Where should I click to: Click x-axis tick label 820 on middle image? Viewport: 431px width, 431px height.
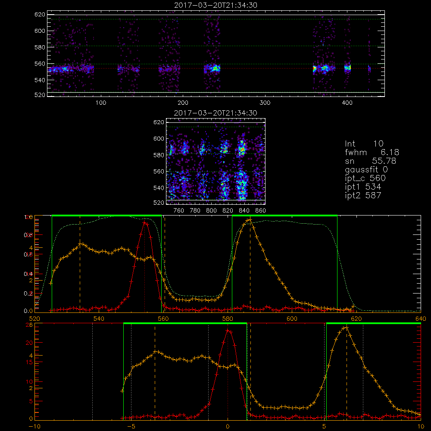coord(228,211)
